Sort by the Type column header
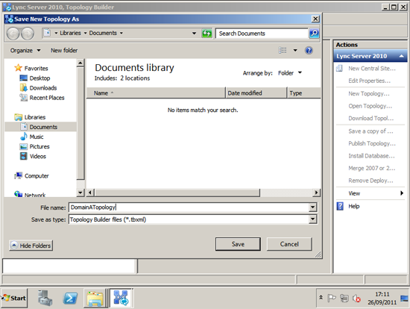The width and height of the screenshot is (410, 309). click(x=304, y=93)
